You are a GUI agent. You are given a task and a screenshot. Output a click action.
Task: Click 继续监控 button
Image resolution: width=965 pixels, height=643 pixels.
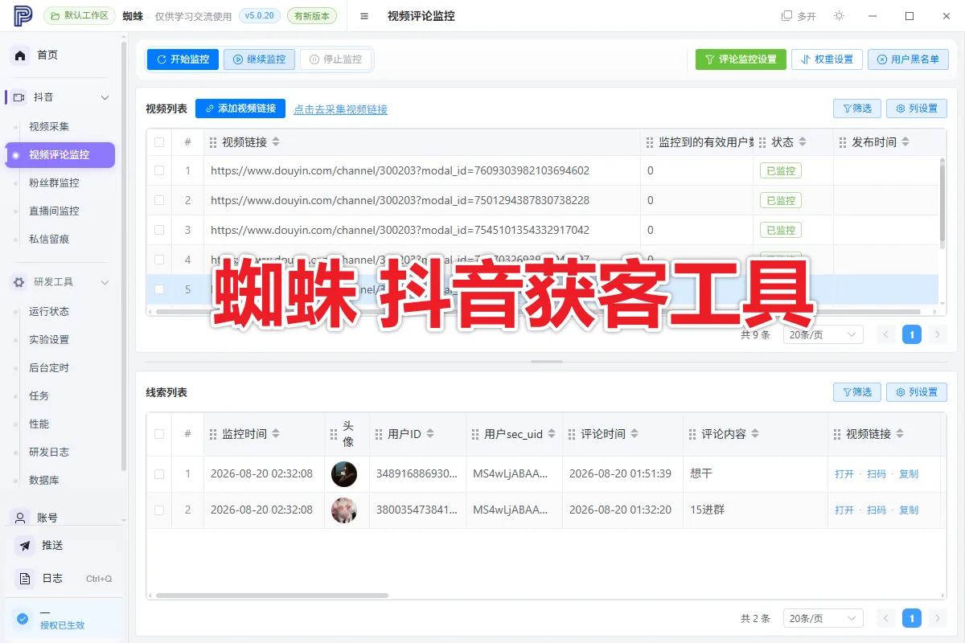pyautogui.click(x=259, y=59)
